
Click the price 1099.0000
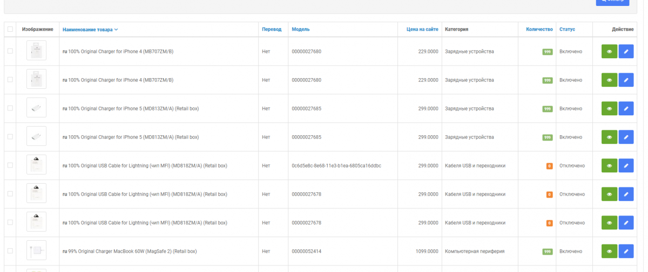[x=427, y=252]
